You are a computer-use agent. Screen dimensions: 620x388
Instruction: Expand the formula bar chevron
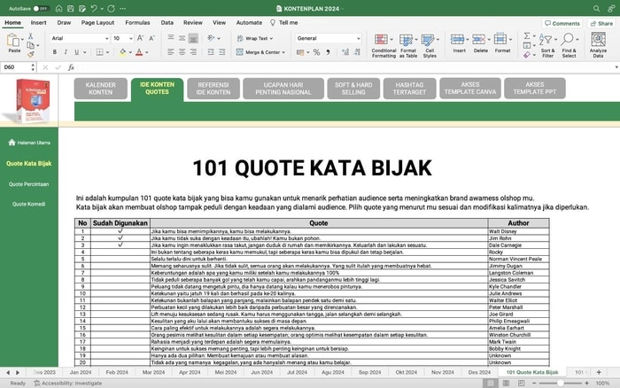pos(616,67)
